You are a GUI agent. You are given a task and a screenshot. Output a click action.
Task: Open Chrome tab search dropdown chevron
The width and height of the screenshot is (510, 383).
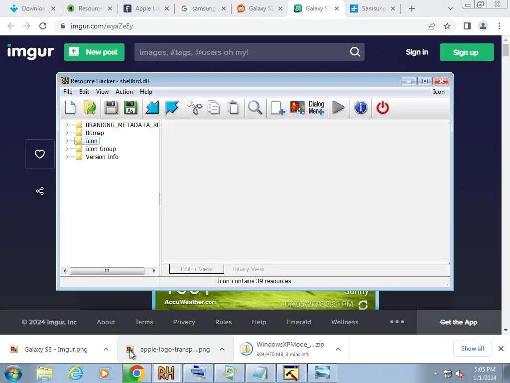(x=450, y=8)
